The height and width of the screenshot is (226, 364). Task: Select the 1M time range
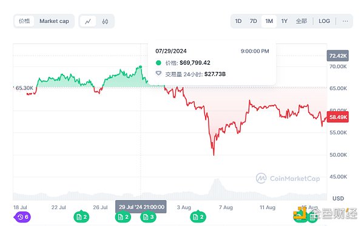coord(269,21)
